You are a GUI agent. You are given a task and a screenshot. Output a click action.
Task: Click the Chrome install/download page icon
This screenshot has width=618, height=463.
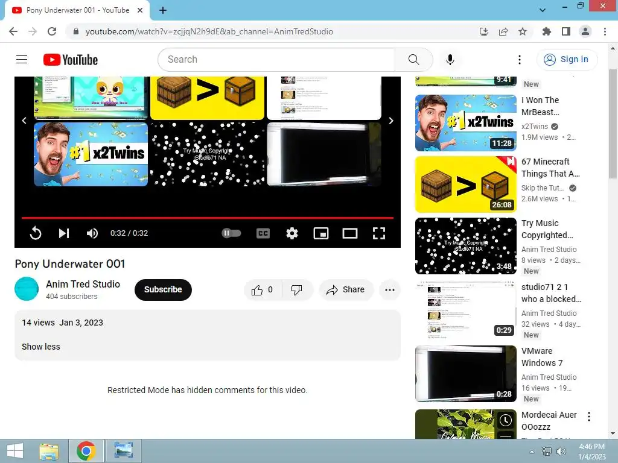[484, 31]
